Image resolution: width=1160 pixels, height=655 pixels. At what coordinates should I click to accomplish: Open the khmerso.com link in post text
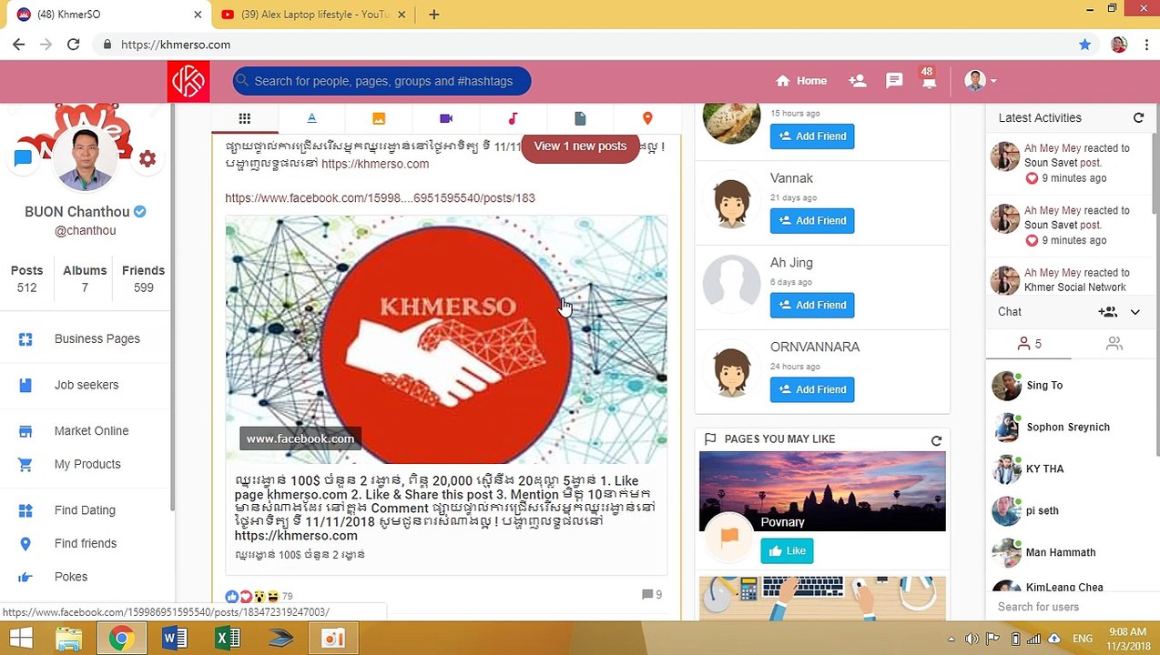tap(375, 164)
